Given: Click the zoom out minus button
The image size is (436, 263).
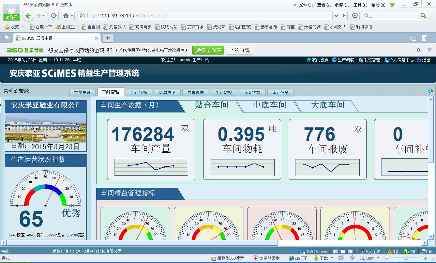Looking at the screenshot, I should [x=386, y=258].
